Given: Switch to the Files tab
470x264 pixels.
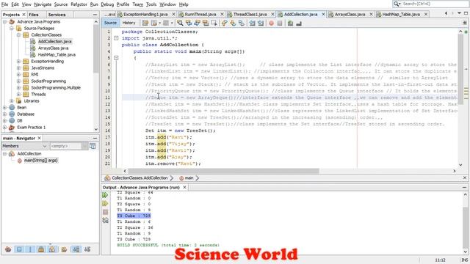Looking at the screenshot, I should point(34,15).
